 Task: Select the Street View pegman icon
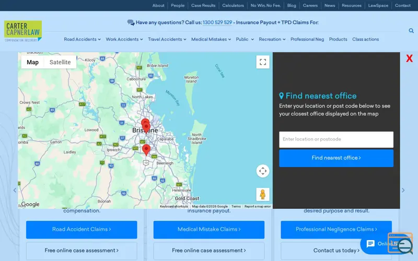(263, 194)
